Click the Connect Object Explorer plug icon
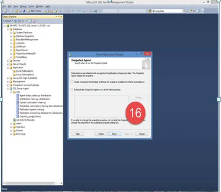The width and height of the screenshot is (221, 192). coord(16,21)
